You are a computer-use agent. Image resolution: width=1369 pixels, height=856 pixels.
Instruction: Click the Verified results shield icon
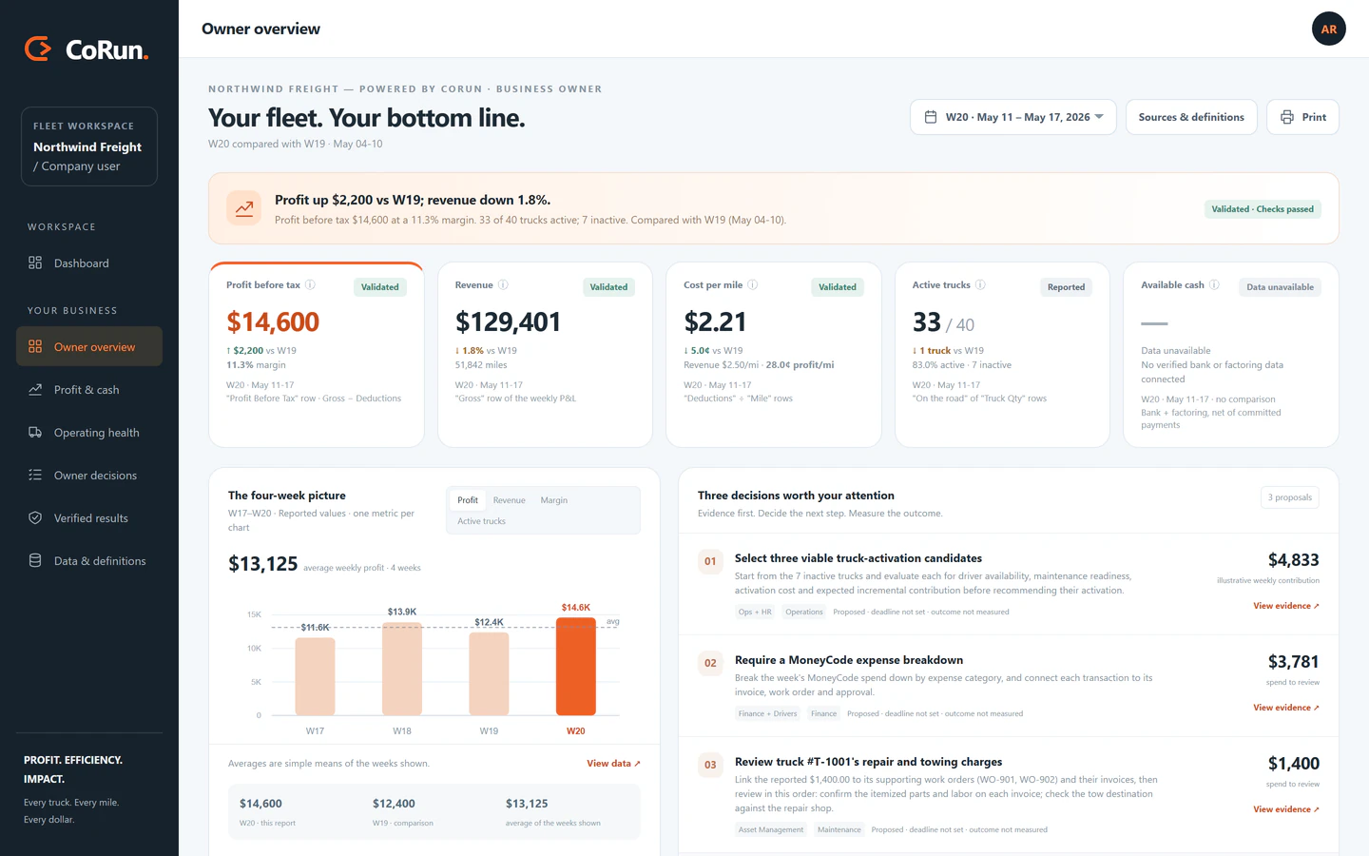(35, 517)
